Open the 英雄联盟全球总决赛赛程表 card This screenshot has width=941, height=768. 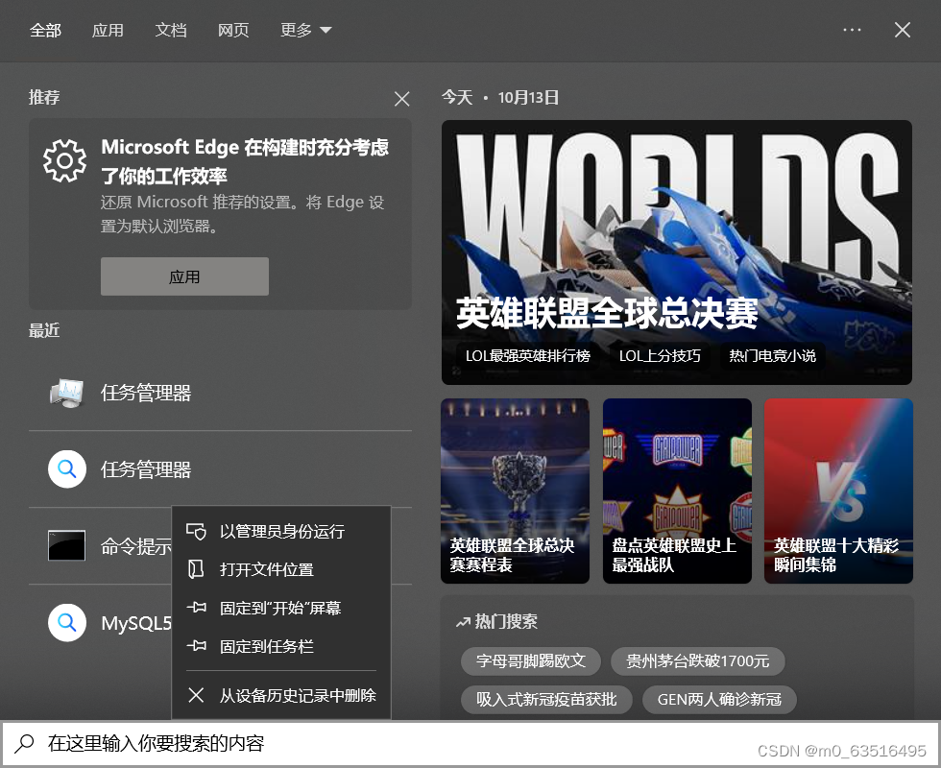515,491
